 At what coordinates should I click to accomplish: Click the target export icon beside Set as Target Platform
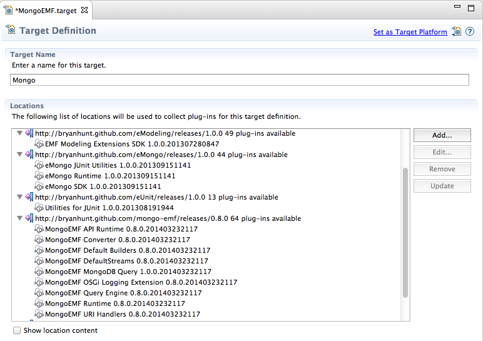pos(457,31)
